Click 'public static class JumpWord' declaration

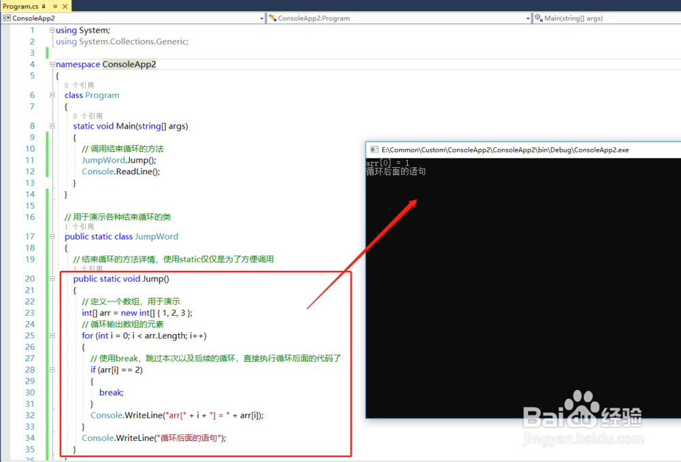point(121,236)
